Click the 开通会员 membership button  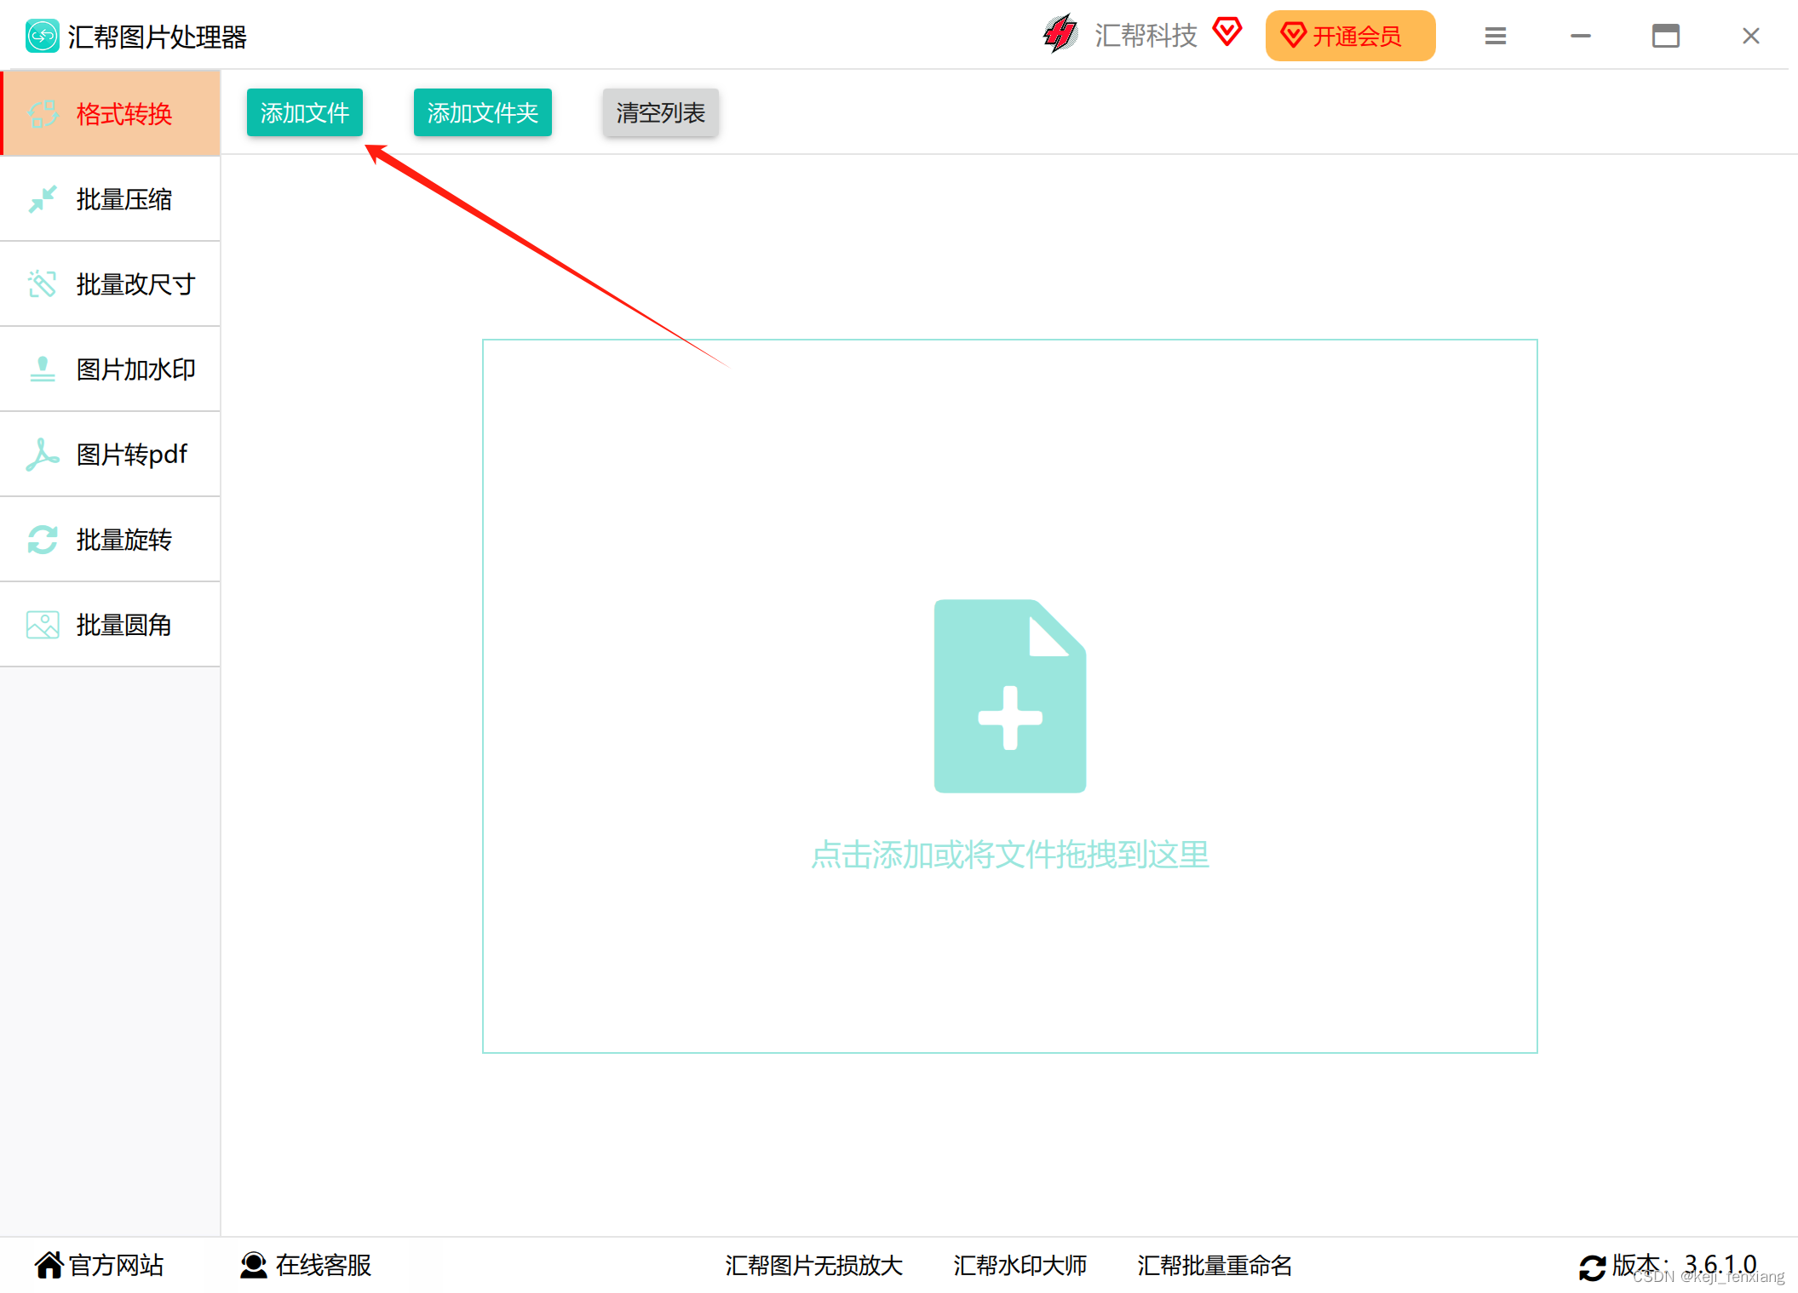coord(1349,36)
